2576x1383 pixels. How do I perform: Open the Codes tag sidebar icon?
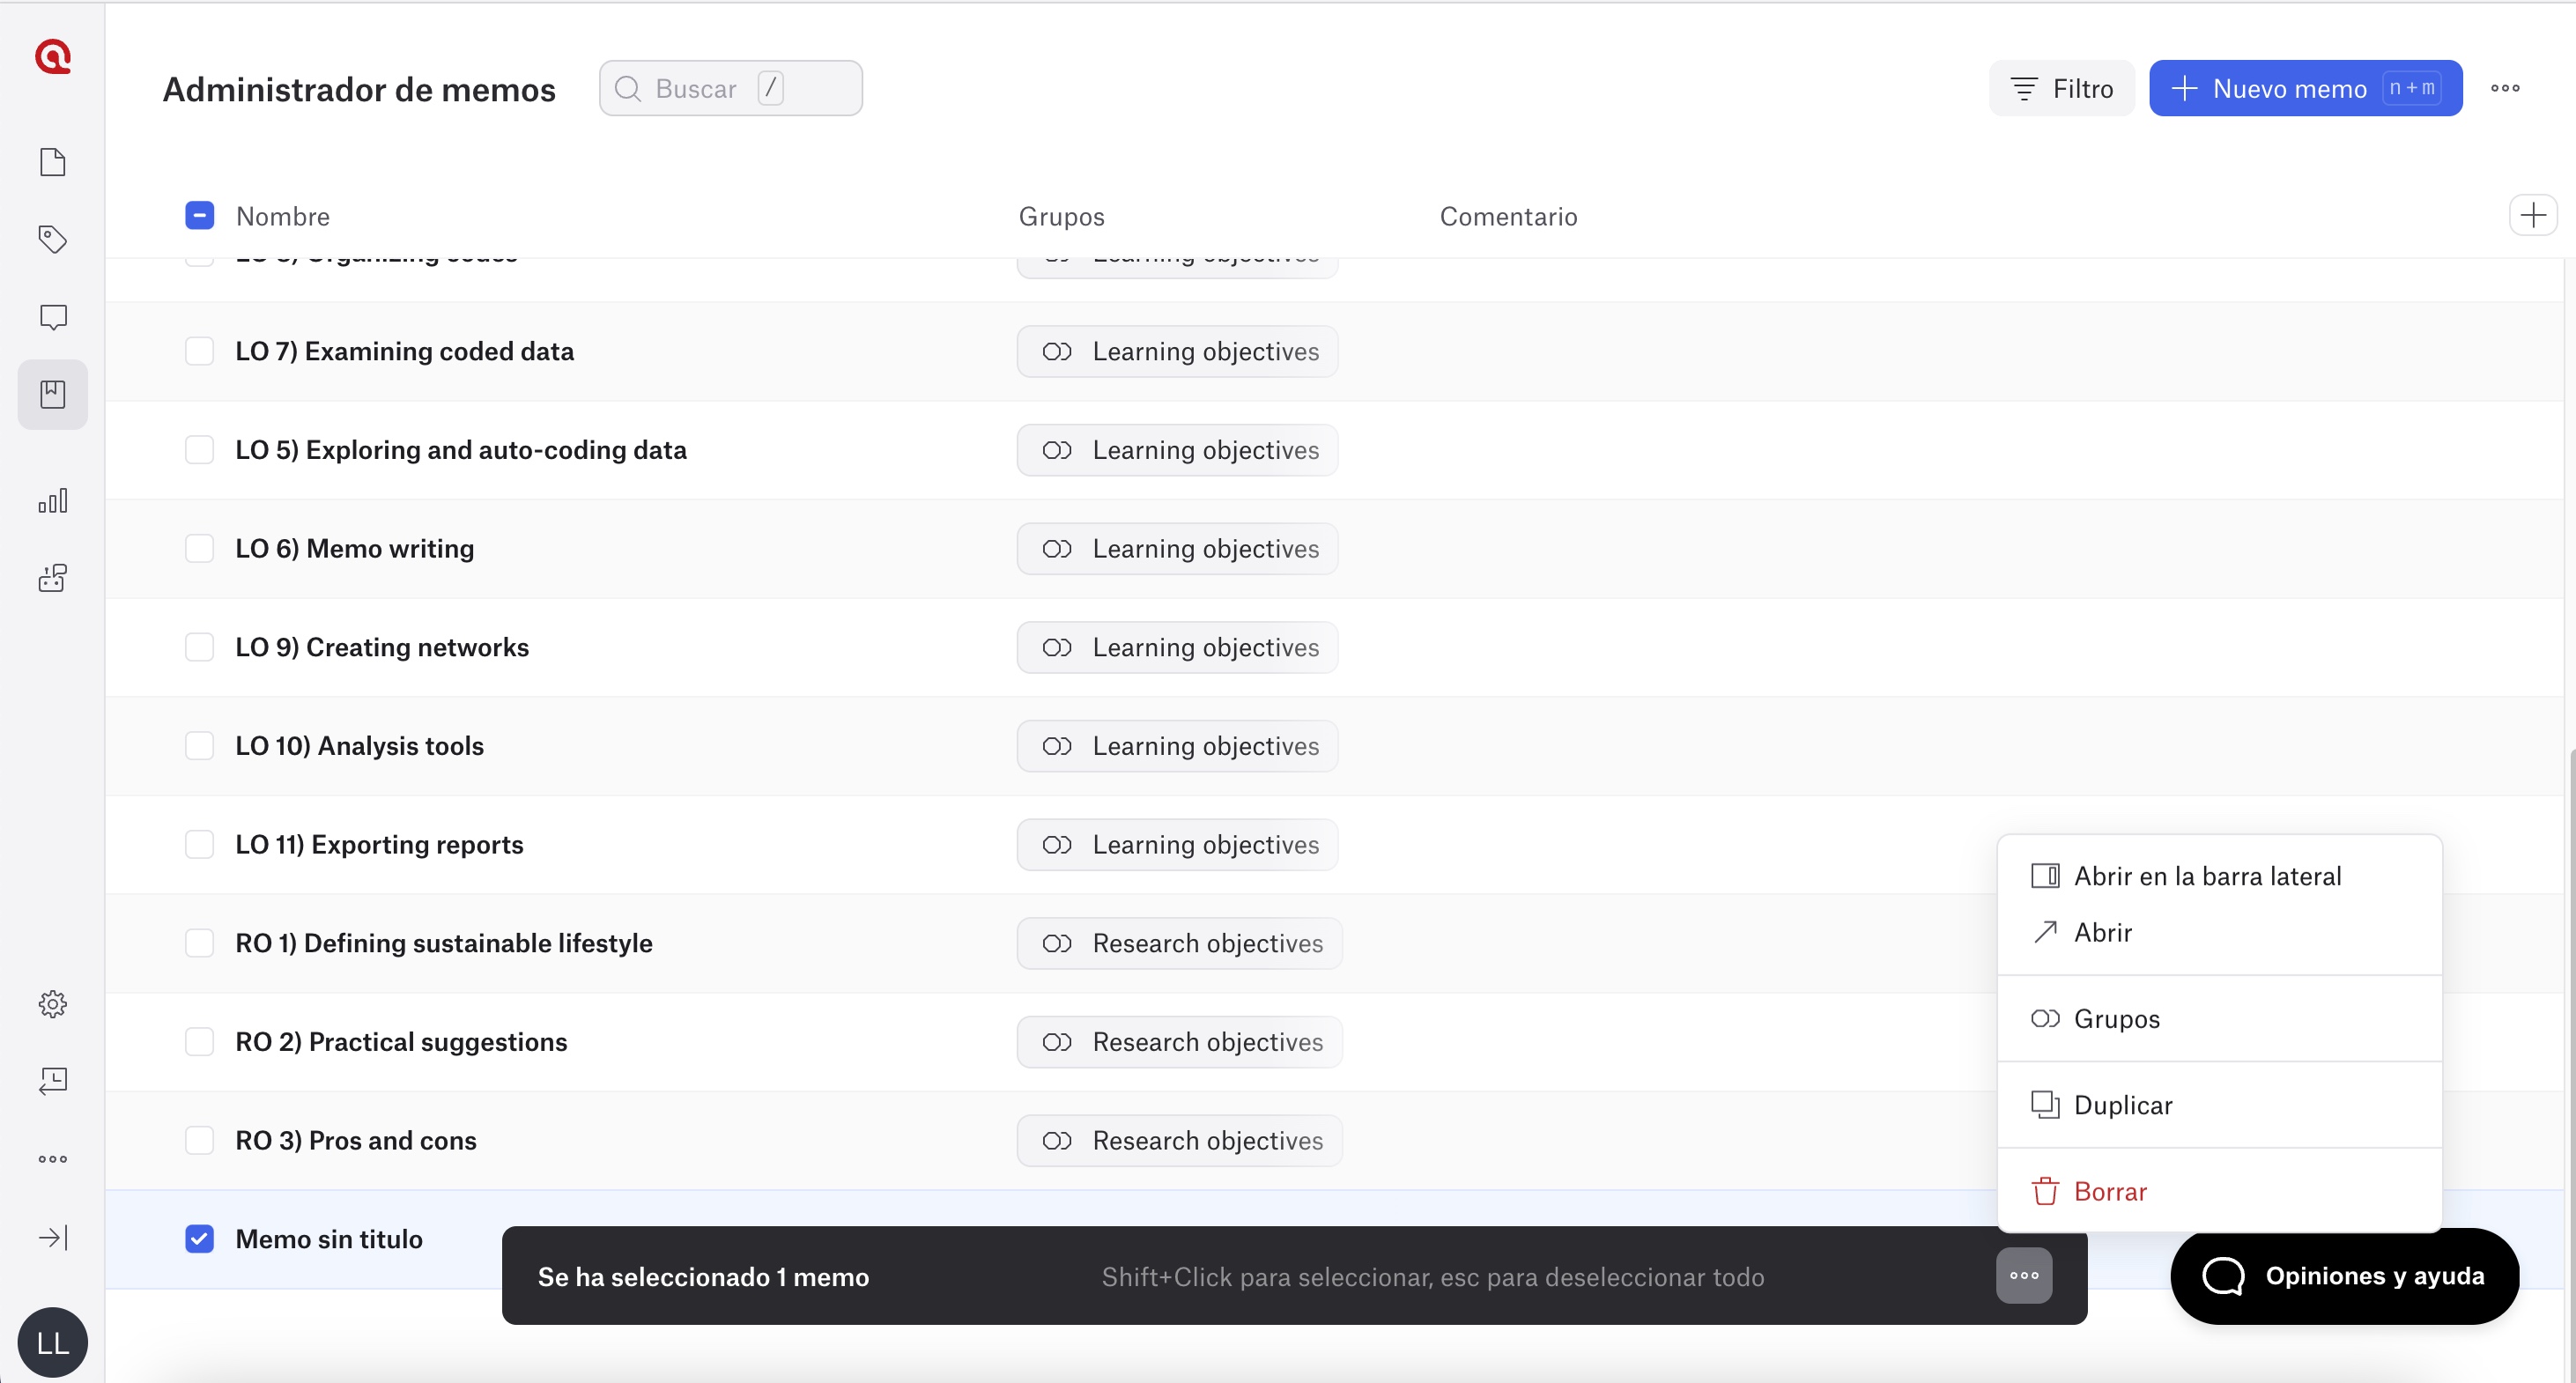(x=53, y=239)
